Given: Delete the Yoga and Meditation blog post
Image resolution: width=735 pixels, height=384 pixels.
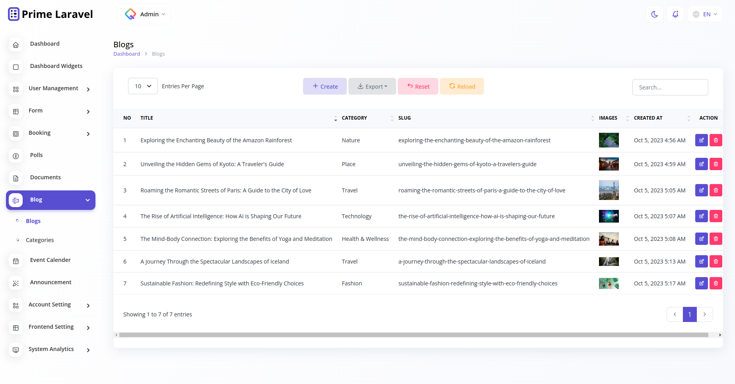Looking at the screenshot, I should click(x=716, y=239).
